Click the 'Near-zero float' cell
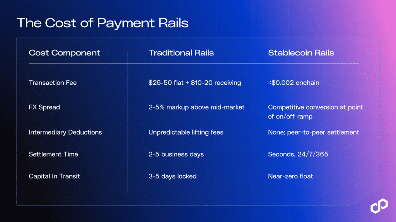This screenshot has height=222, width=396. click(x=290, y=176)
